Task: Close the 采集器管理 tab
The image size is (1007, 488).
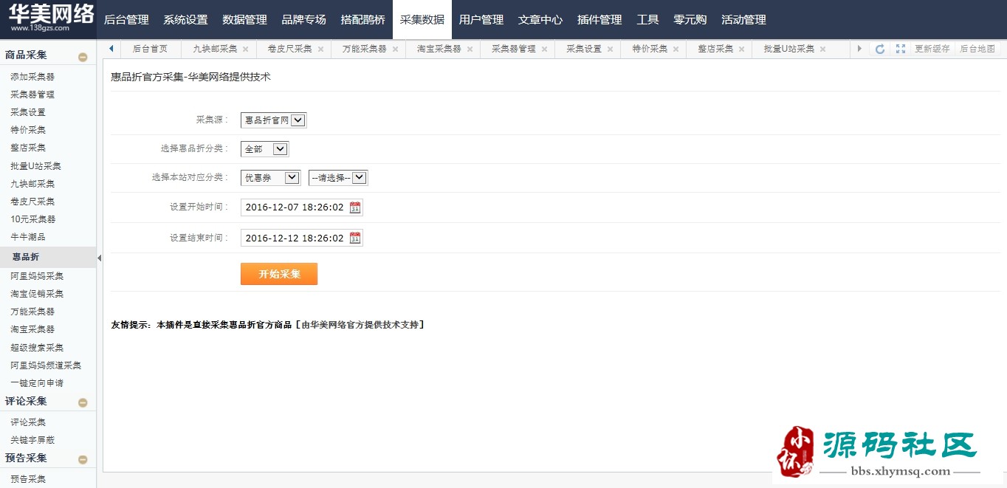Action: tap(544, 49)
